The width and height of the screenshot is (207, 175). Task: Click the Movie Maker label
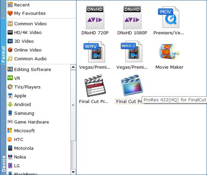click(169, 67)
